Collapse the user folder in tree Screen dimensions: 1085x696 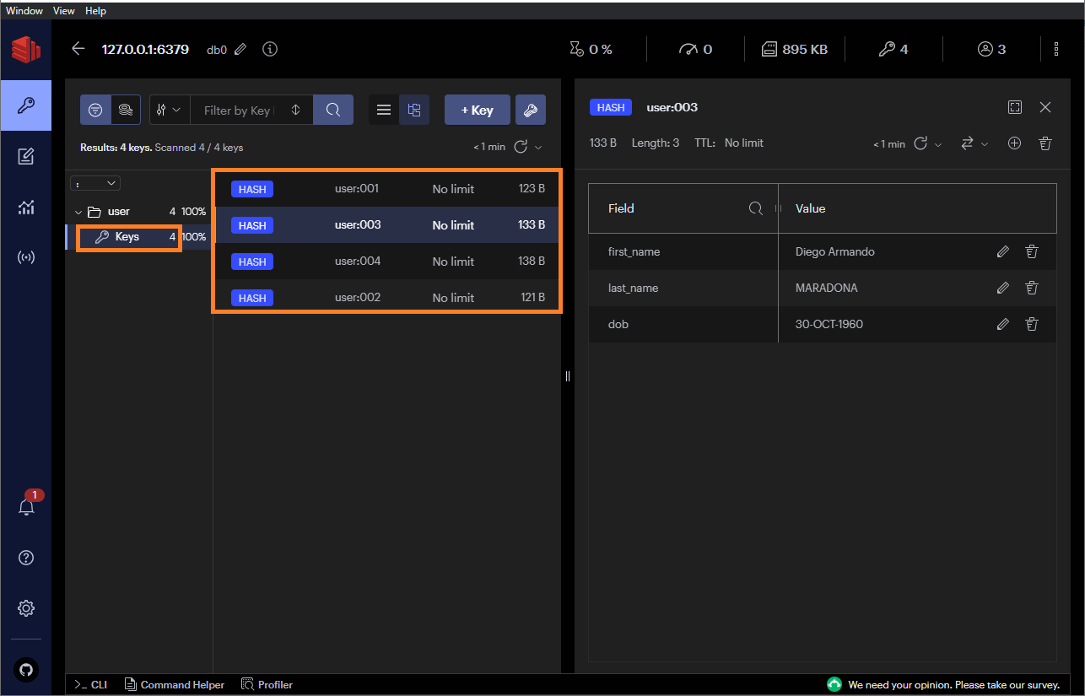point(78,212)
